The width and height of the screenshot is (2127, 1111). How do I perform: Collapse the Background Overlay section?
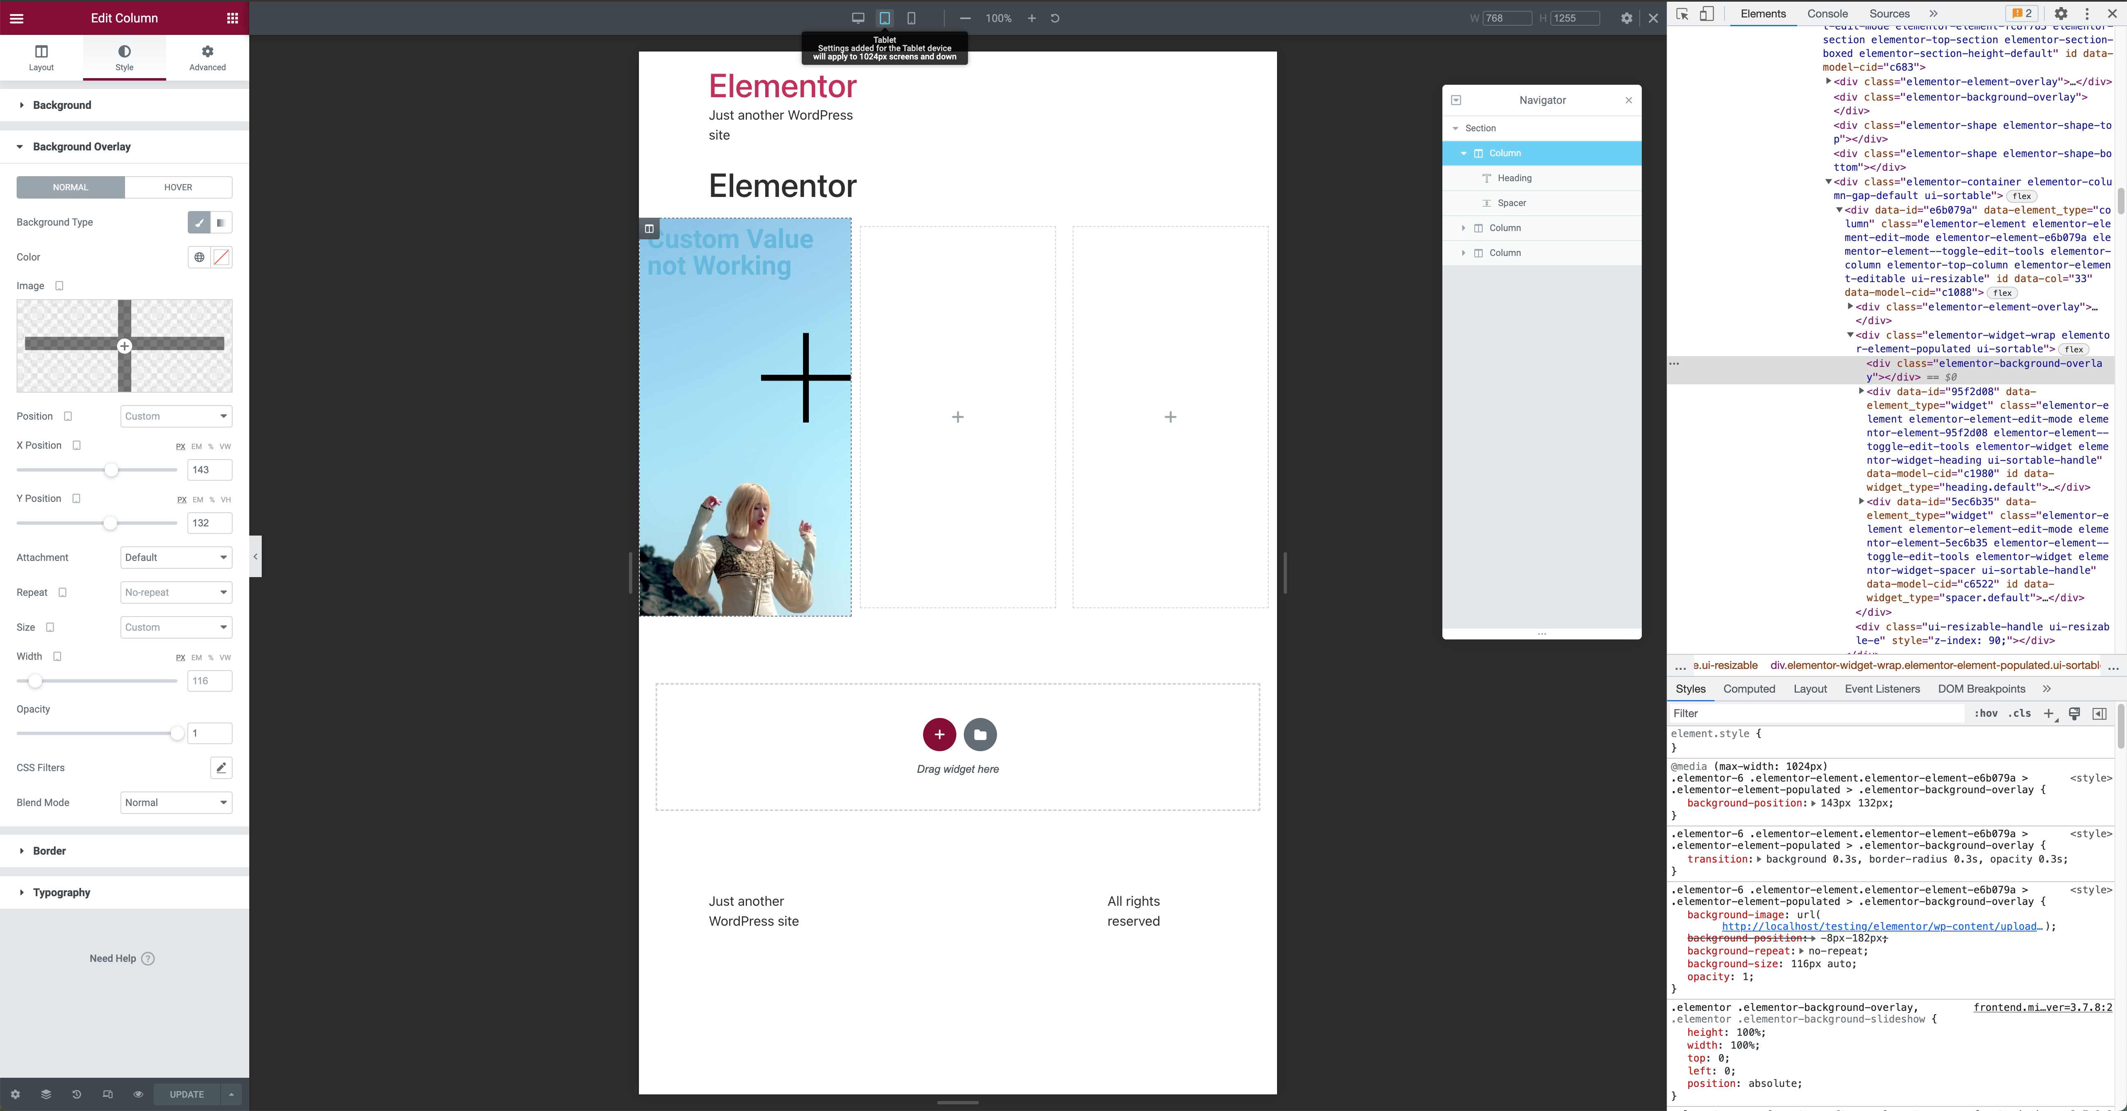point(124,146)
